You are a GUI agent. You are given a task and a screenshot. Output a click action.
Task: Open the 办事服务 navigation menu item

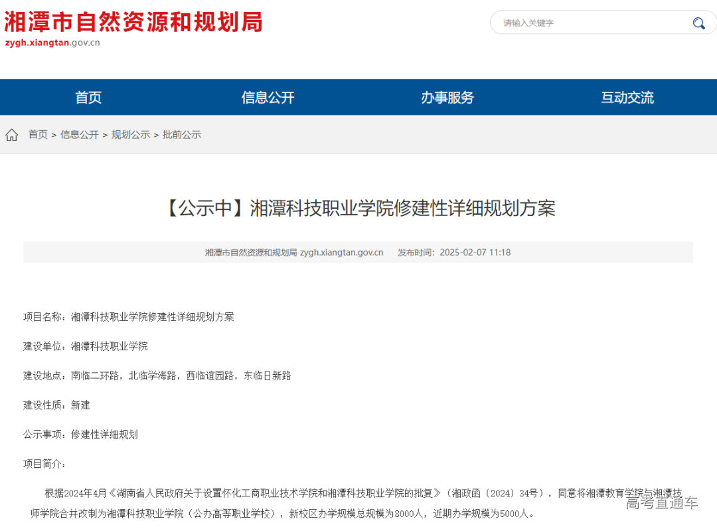coord(447,97)
